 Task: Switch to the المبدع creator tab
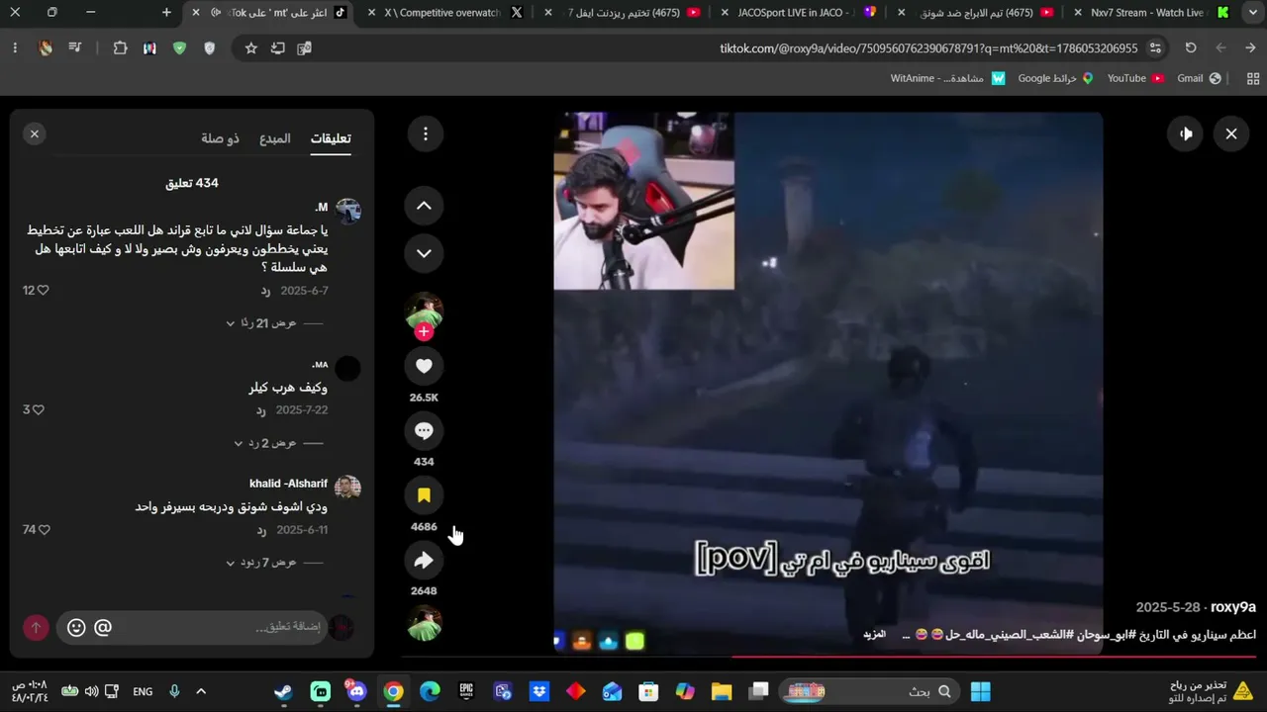point(275,138)
